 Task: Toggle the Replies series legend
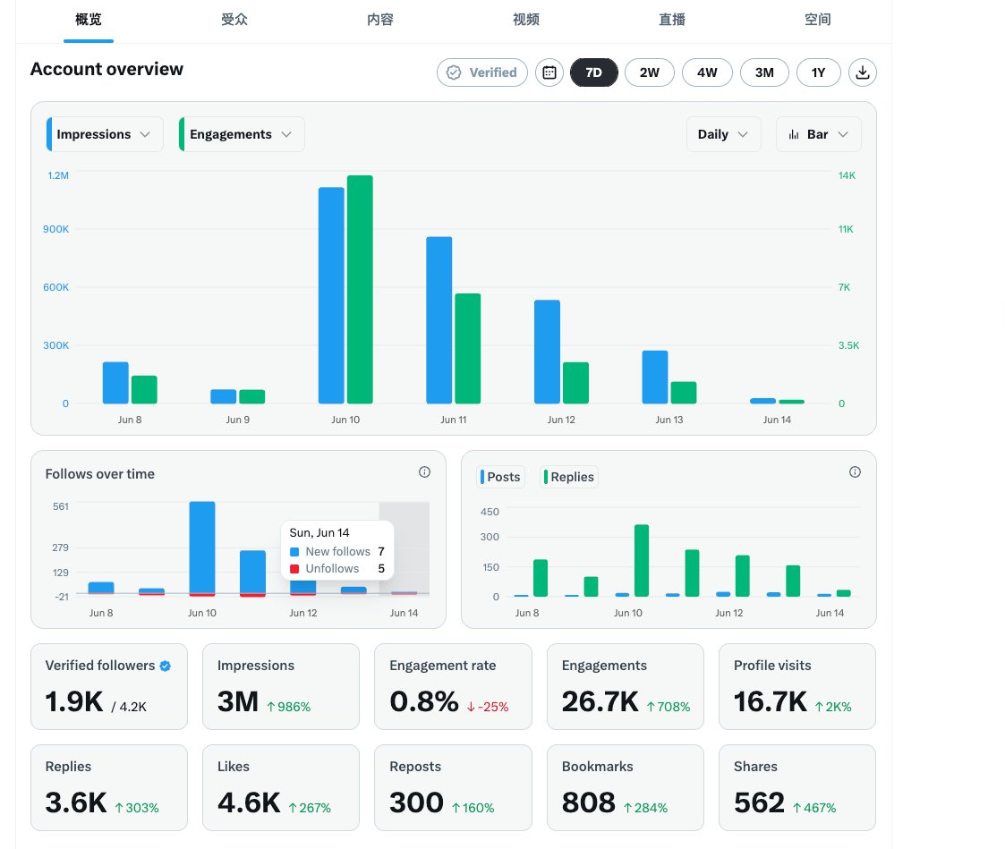pos(569,477)
